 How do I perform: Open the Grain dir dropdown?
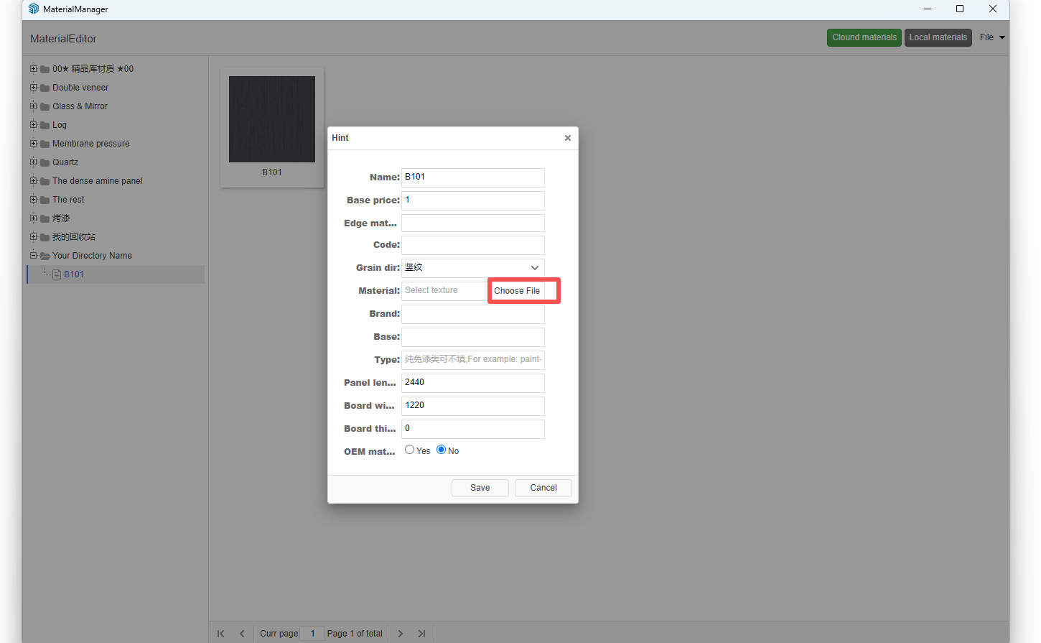(472, 268)
